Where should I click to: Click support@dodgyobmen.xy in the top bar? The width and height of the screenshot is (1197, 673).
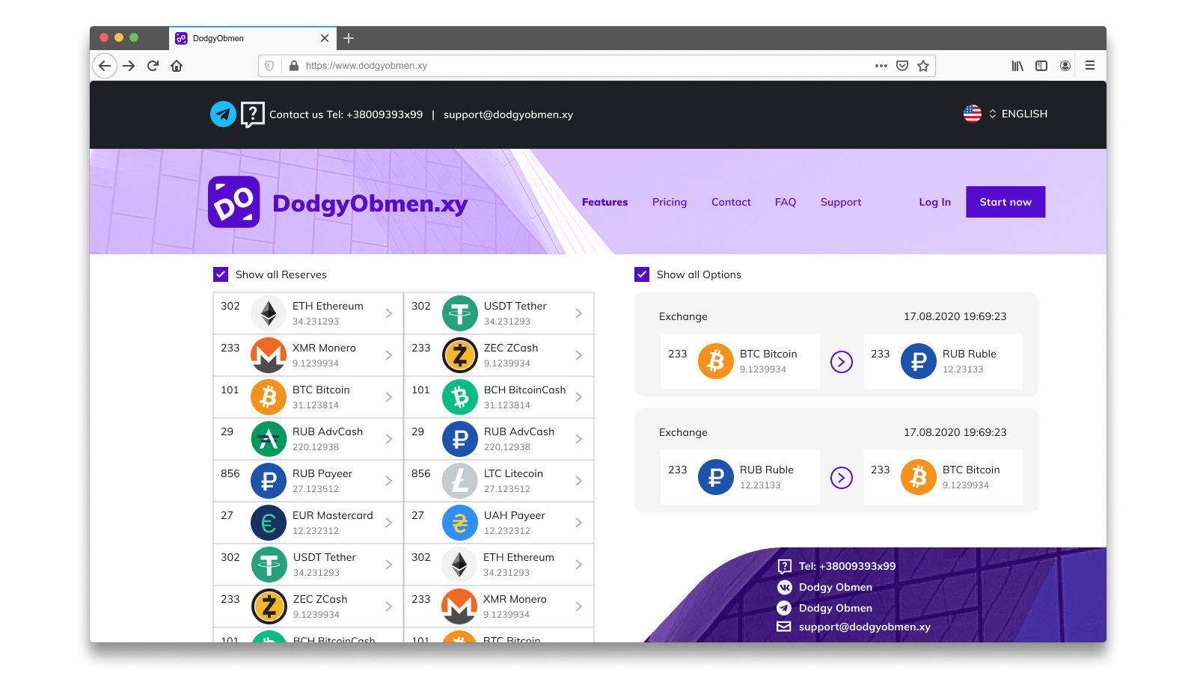pos(508,114)
